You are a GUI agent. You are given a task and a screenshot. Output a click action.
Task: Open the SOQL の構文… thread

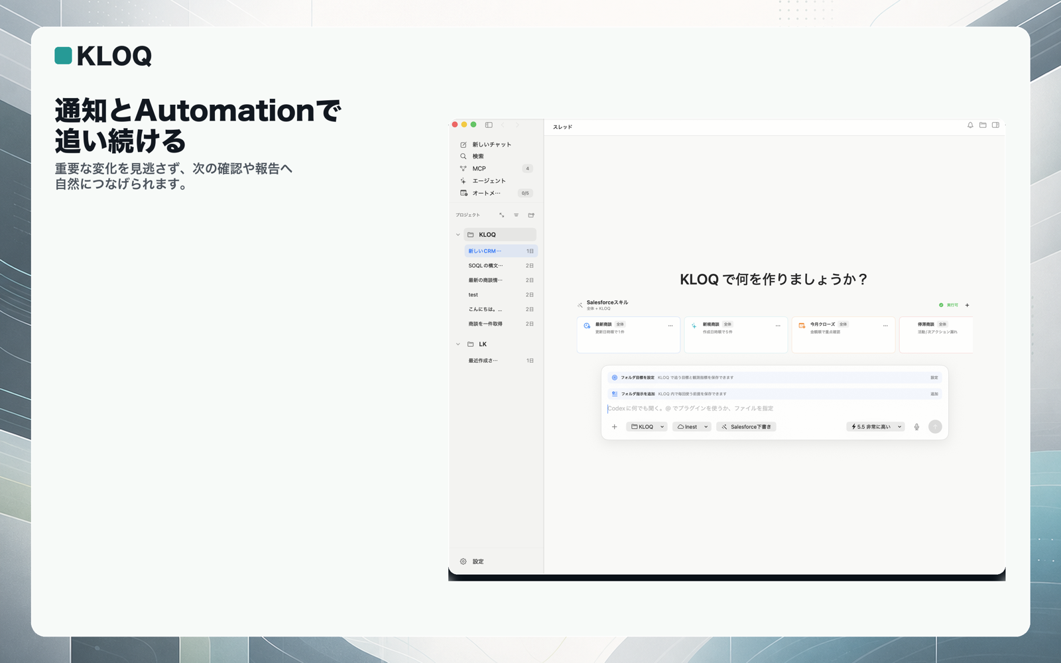[x=501, y=266]
